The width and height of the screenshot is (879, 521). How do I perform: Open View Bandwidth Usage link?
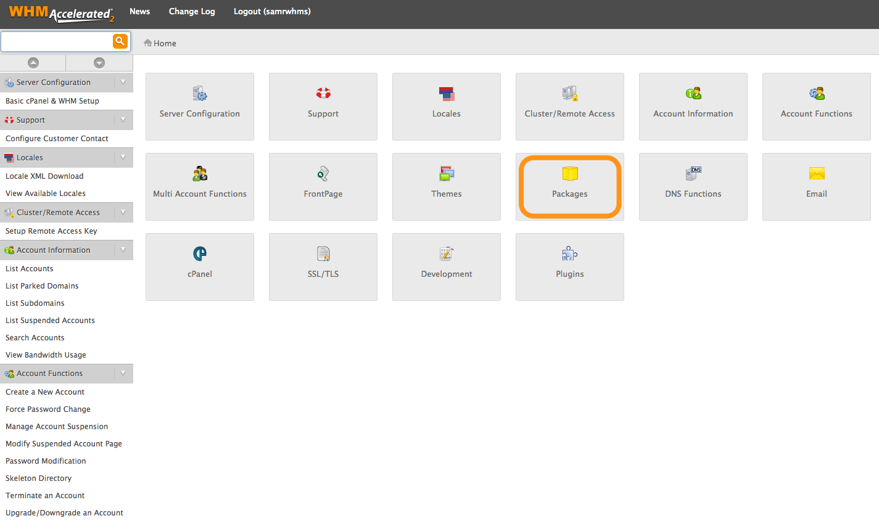tap(46, 355)
